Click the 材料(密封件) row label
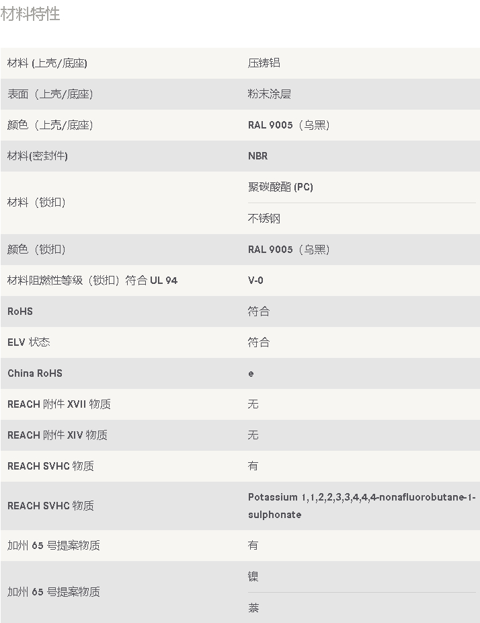The width and height of the screenshot is (480, 623). [x=38, y=156]
